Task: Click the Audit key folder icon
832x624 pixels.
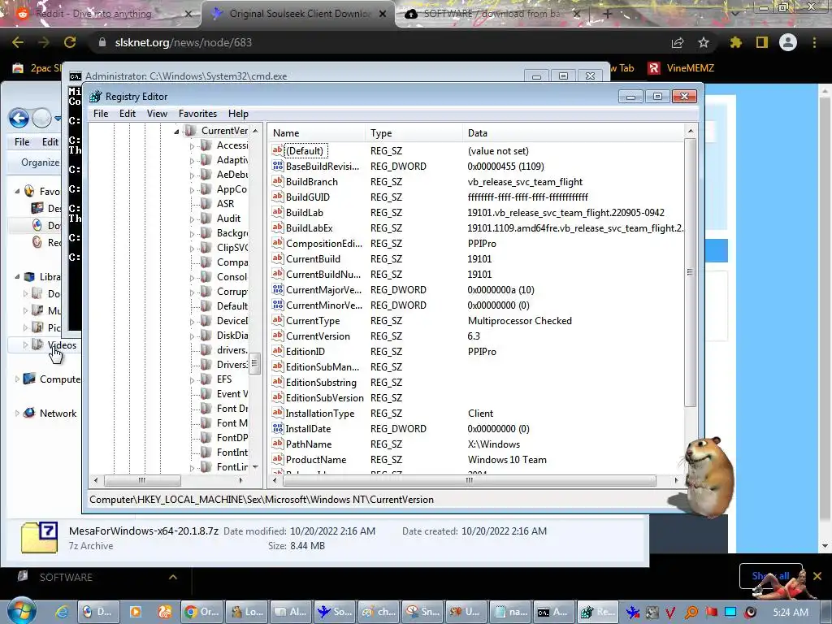Action: pos(206,219)
